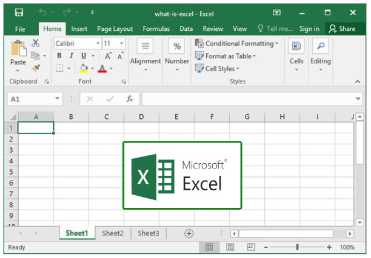371x258 pixels.
Task: Select column D header
Action: pos(141,117)
